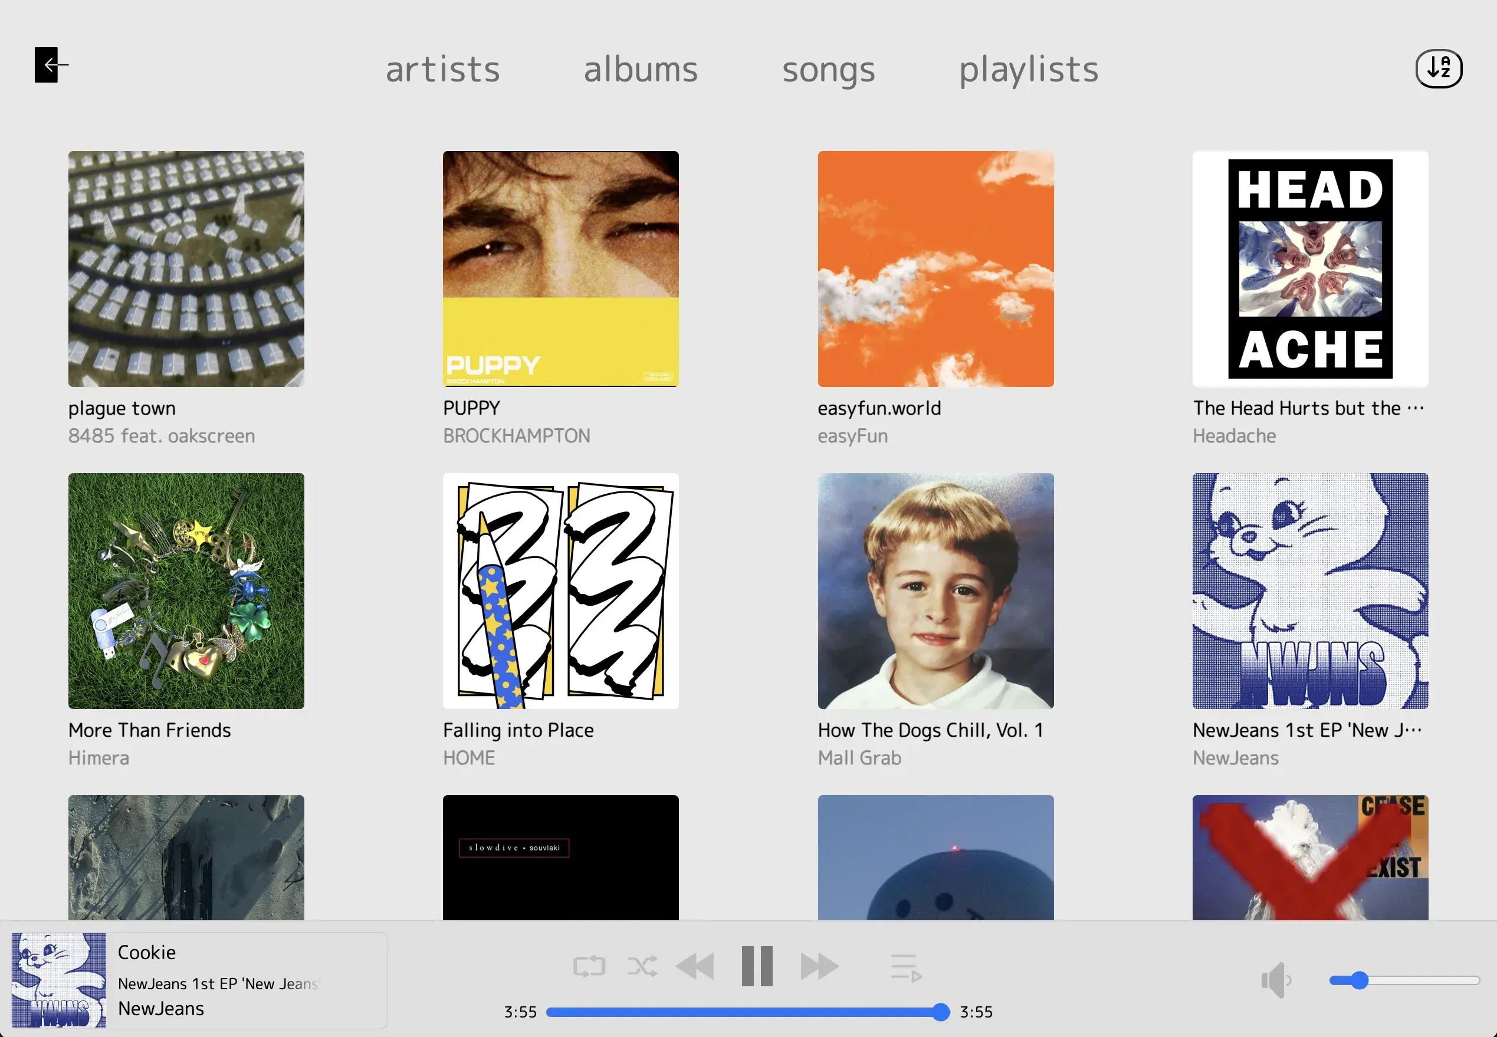Viewport: 1497px width, 1037px height.
Task: Open the HEAD ACHE album cover
Action: (1310, 269)
